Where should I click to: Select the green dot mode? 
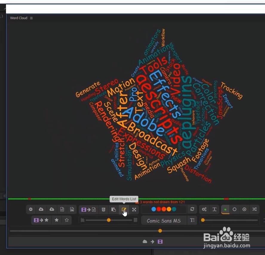225,210
